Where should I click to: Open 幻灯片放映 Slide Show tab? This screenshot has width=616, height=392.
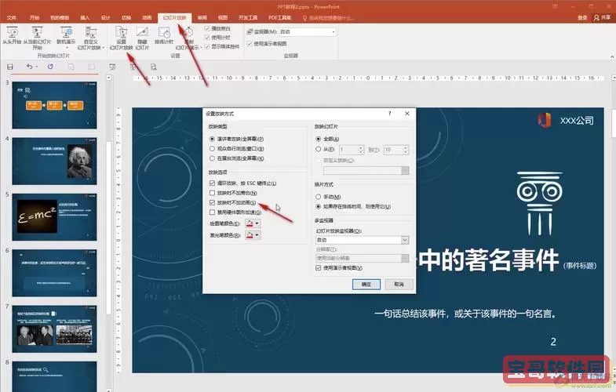point(174,18)
